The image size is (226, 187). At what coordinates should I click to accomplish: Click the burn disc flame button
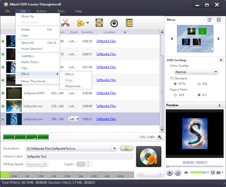pos(149,157)
